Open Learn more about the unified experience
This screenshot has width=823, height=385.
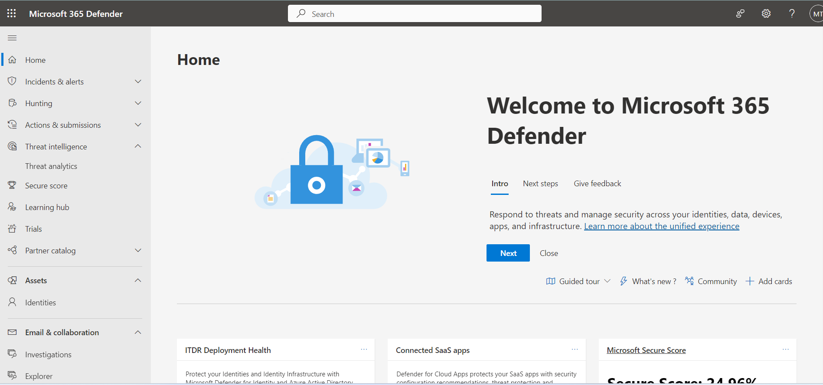662,226
